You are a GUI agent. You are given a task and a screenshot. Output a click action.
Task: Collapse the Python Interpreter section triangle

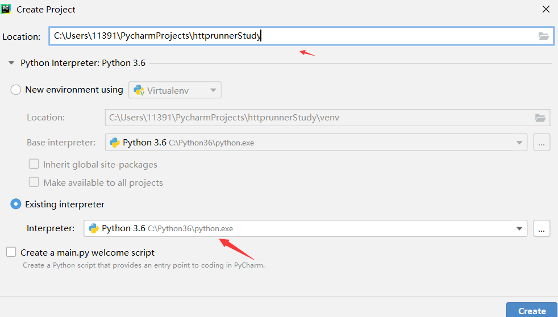pyautogui.click(x=11, y=63)
